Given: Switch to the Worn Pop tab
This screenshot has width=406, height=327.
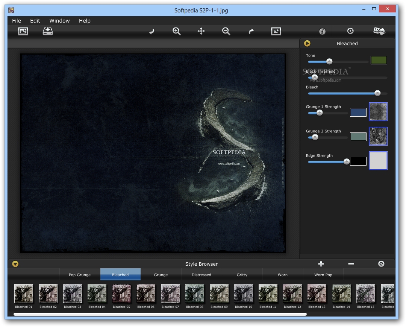Looking at the screenshot, I should click(x=323, y=275).
